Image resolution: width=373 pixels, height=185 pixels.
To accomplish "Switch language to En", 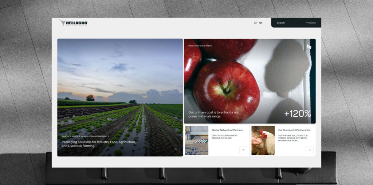I will tap(256, 23).
